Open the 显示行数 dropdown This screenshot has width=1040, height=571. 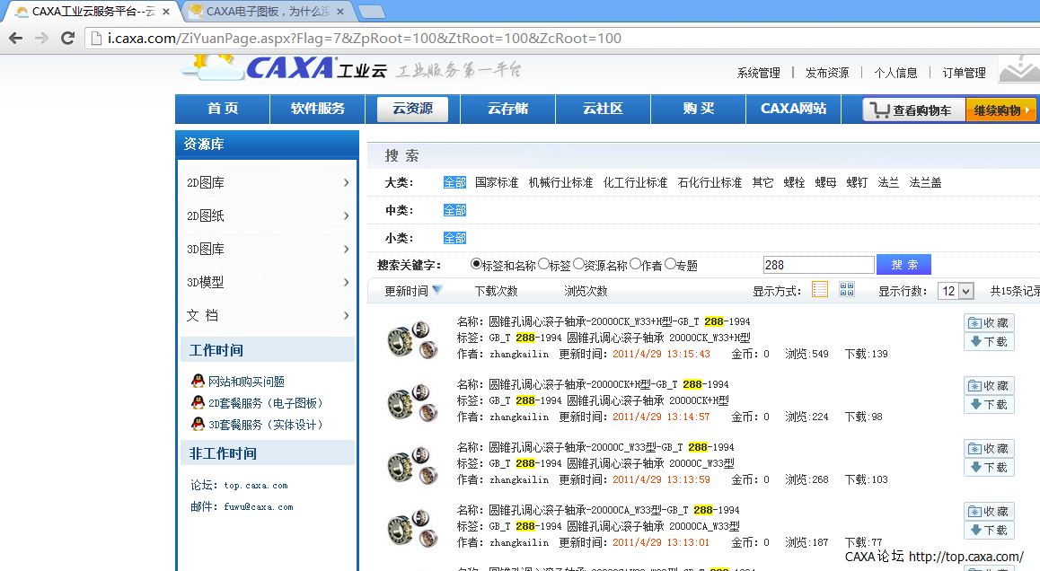coord(956,291)
